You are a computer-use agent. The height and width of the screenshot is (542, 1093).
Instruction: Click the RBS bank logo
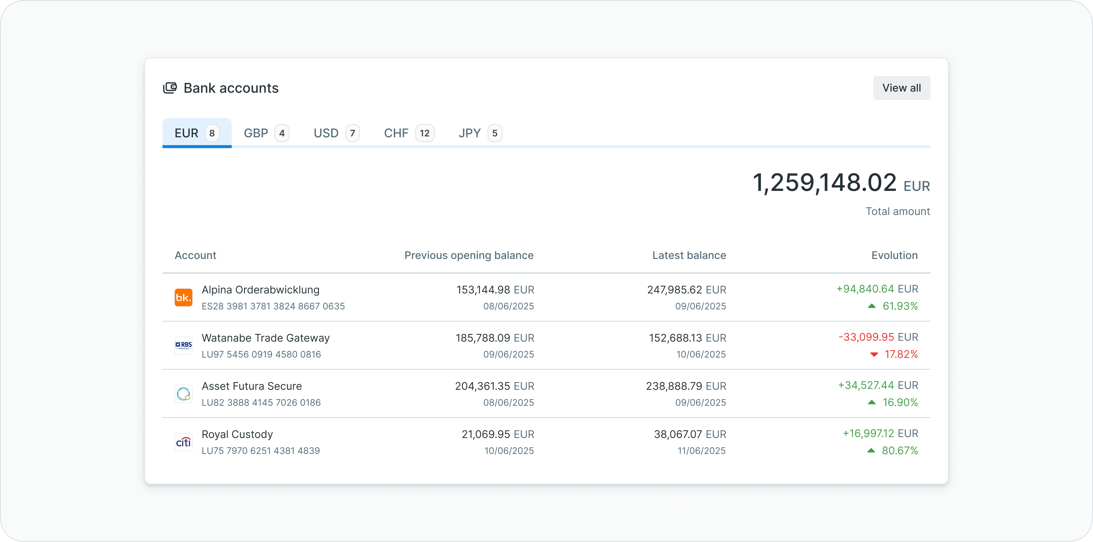pyautogui.click(x=183, y=345)
